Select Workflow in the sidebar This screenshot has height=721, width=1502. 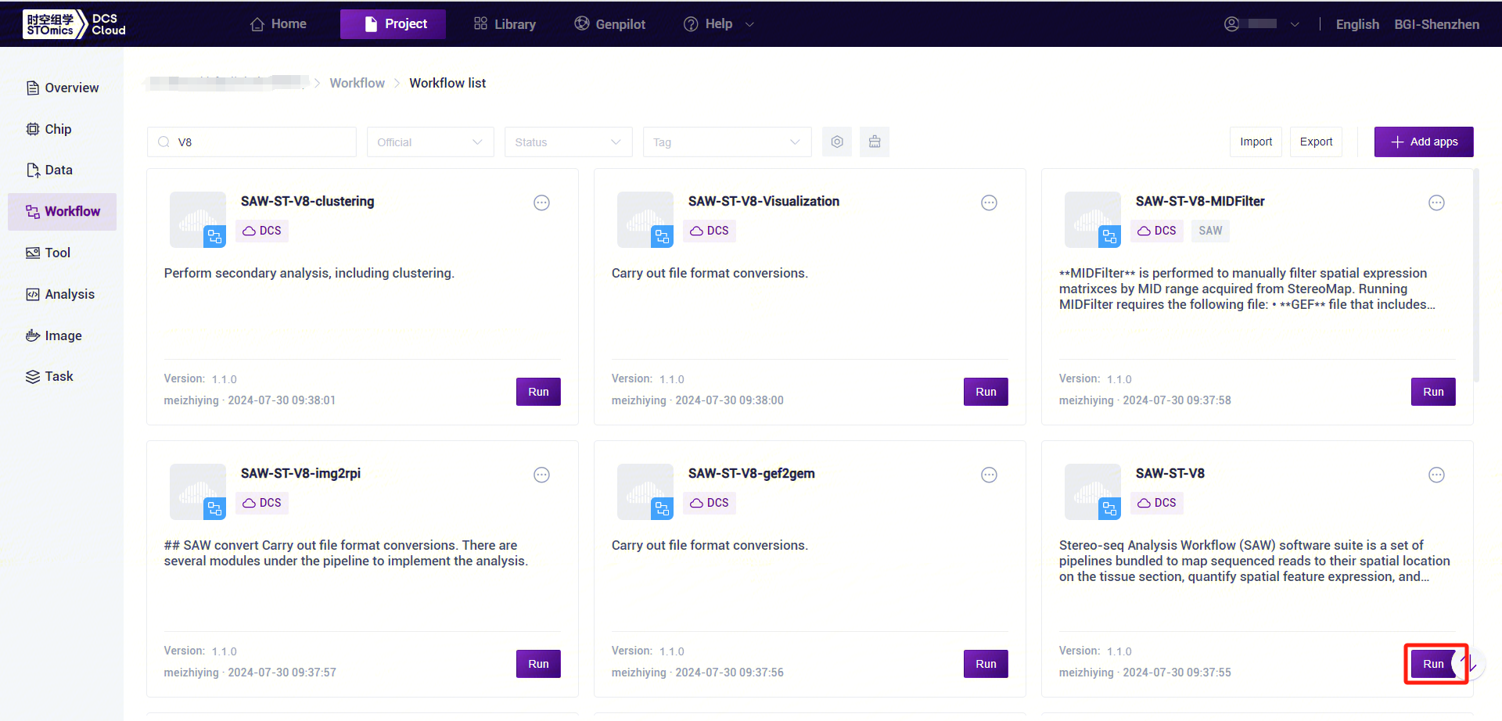(x=63, y=211)
